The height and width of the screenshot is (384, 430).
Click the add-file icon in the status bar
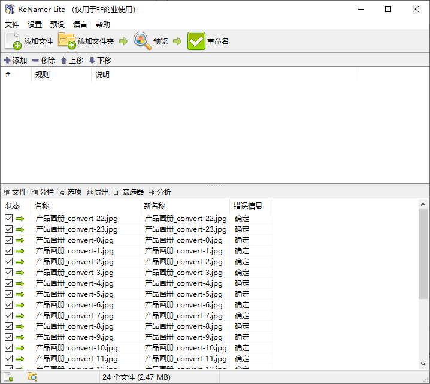[9, 377]
